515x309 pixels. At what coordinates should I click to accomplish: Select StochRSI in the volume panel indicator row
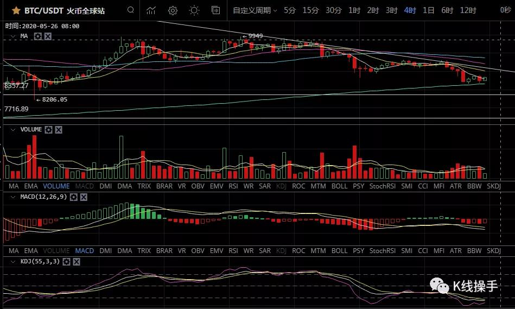[383, 186]
